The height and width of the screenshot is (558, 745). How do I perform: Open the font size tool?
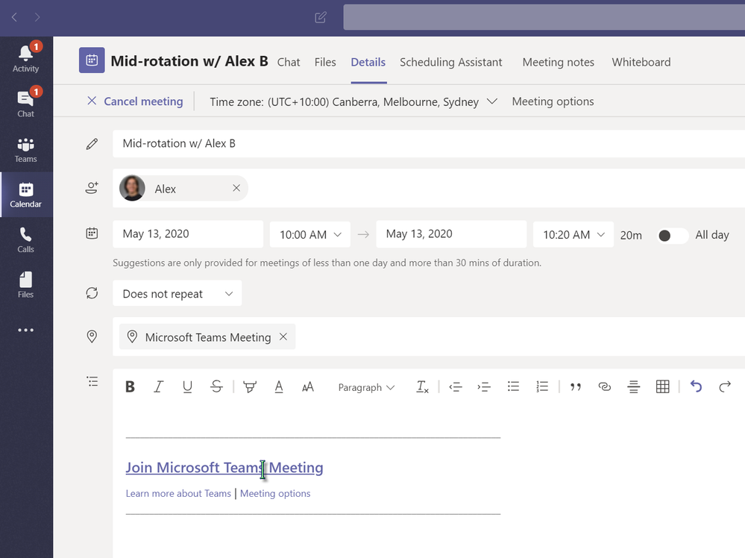[x=308, y=387]
